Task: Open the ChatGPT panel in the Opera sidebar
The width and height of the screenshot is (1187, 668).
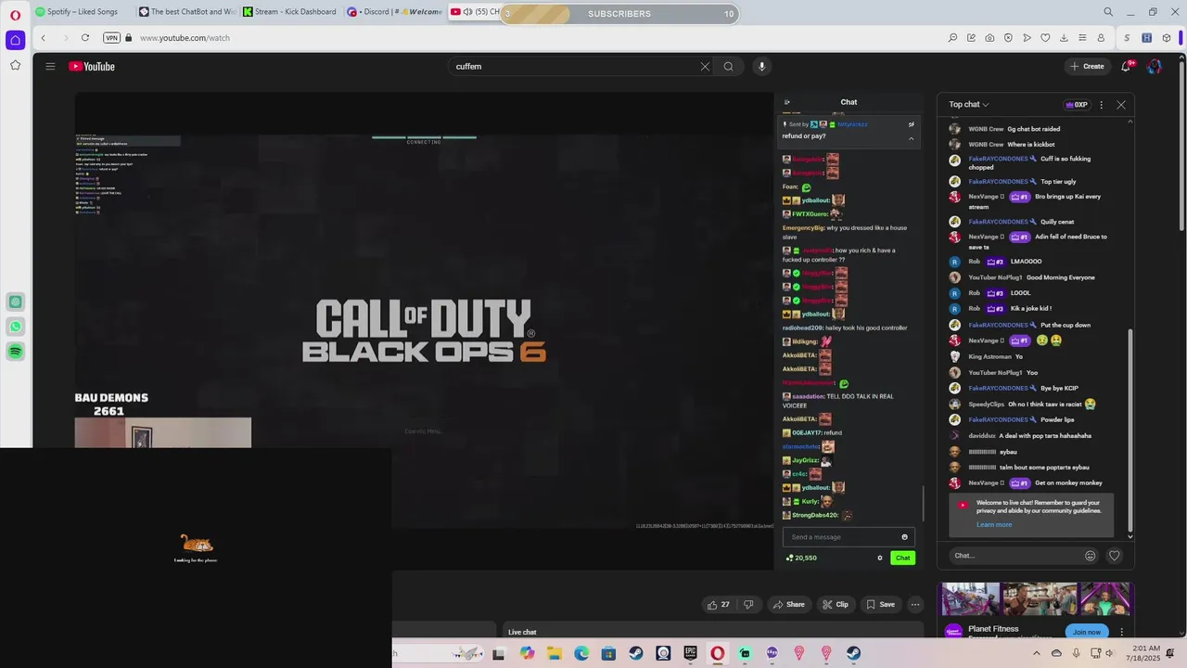Action: tap(15, 302)
